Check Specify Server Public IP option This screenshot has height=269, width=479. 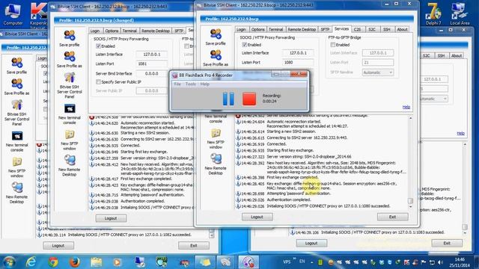click(x=98, y=81)
